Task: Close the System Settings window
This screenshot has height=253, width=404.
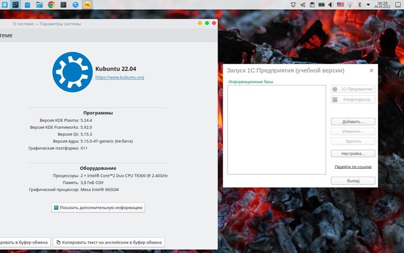Action: click(x=214, y=23)
